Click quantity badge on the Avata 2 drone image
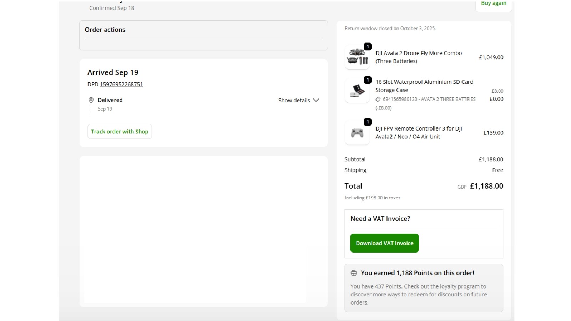This screenshot has height=321, width=571. (x=368, y=47)
